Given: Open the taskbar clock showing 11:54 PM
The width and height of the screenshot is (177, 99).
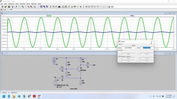Looking at the screenshot, I should [169, 96].
